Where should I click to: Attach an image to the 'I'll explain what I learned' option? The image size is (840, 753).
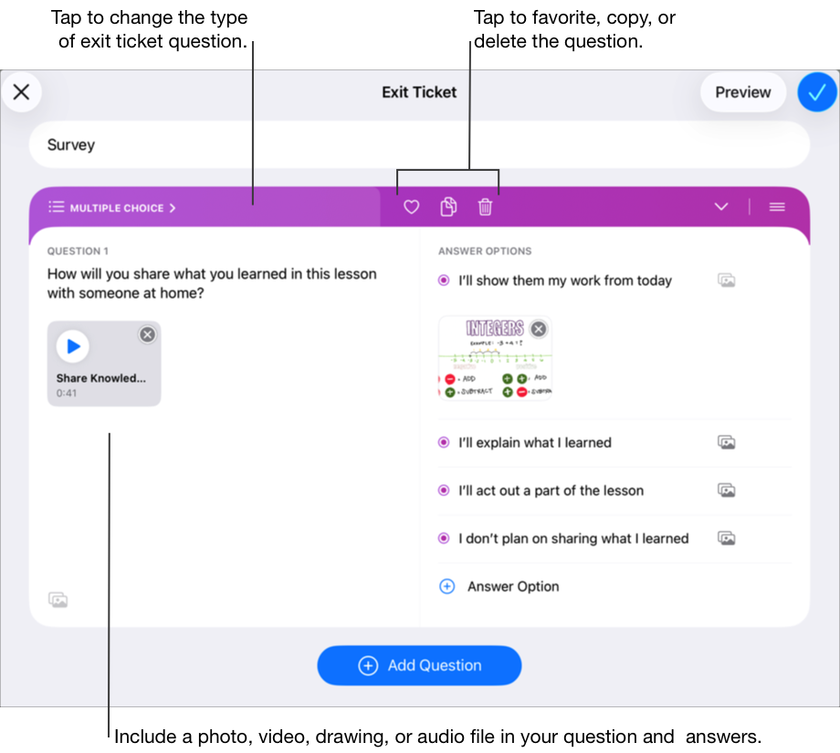[x=726, y=442]
